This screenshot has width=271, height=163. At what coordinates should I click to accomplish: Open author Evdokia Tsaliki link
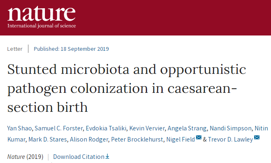pos(106,128)
